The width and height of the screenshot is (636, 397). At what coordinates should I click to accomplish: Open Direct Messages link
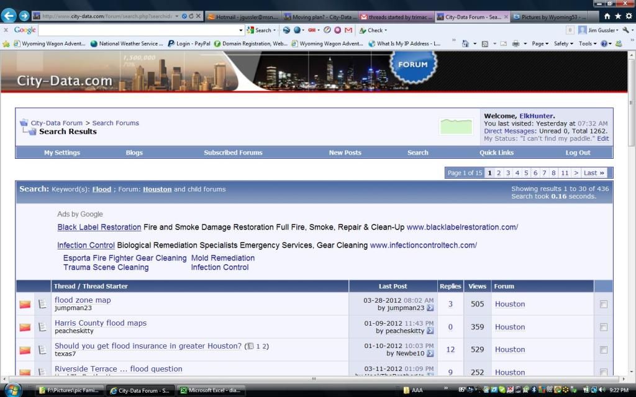(509, 131)
